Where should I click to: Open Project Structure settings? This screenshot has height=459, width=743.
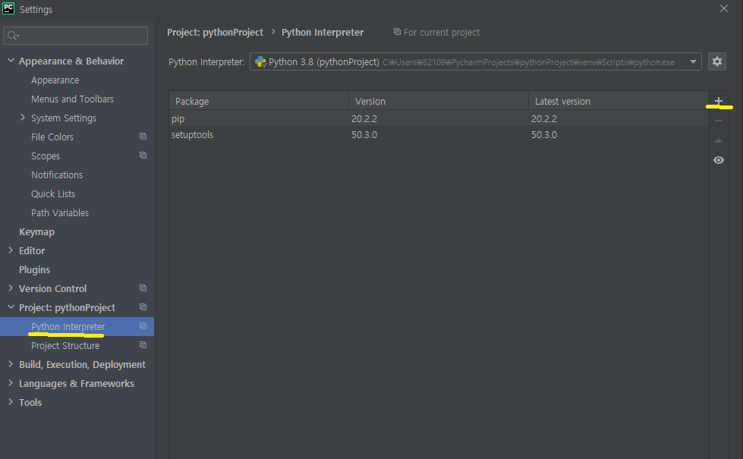click(x=65, y=346)
